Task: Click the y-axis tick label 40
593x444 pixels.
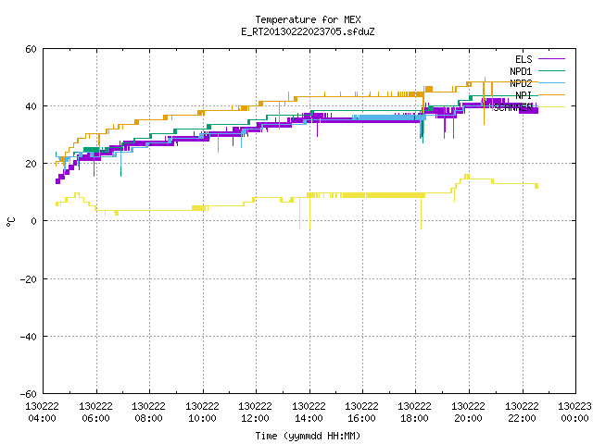Action: coord(31,106)
